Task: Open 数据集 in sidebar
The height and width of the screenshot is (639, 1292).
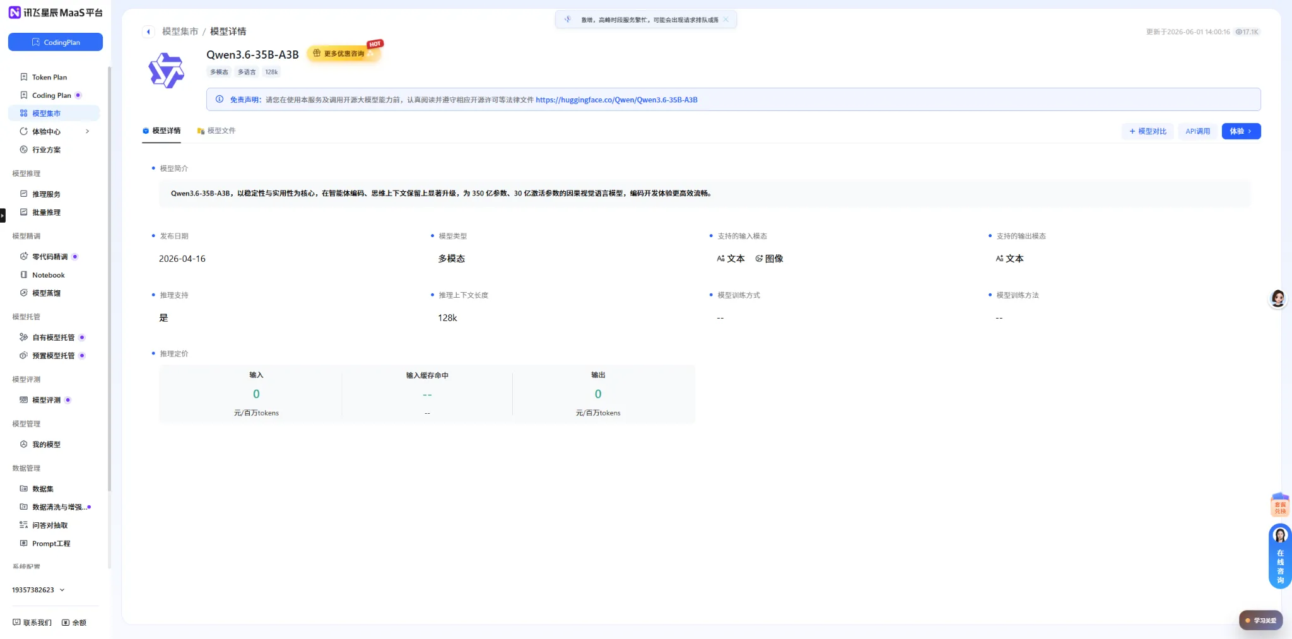Action: tap(43, 489)
